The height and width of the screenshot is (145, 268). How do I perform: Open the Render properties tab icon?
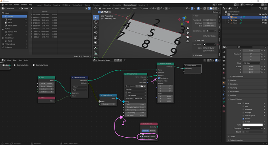click(x=224, y=57)
